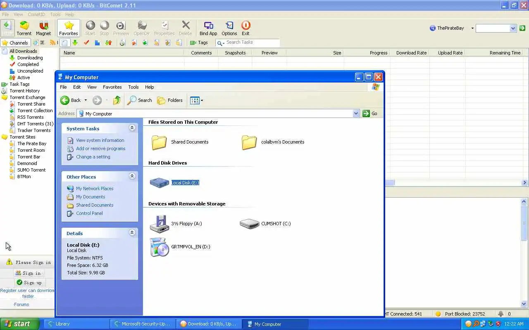Open DHT Torrents (31) entry

pos(35,124)
